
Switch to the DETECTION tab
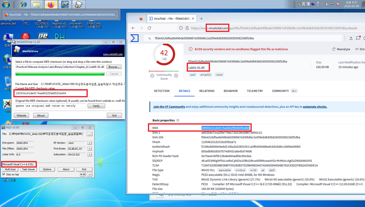[x=162, y=91]
